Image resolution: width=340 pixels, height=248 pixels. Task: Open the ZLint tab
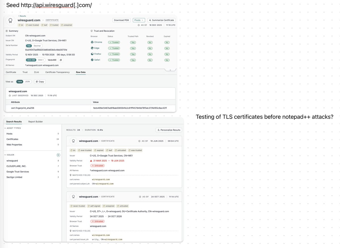(x=37, y=72)
